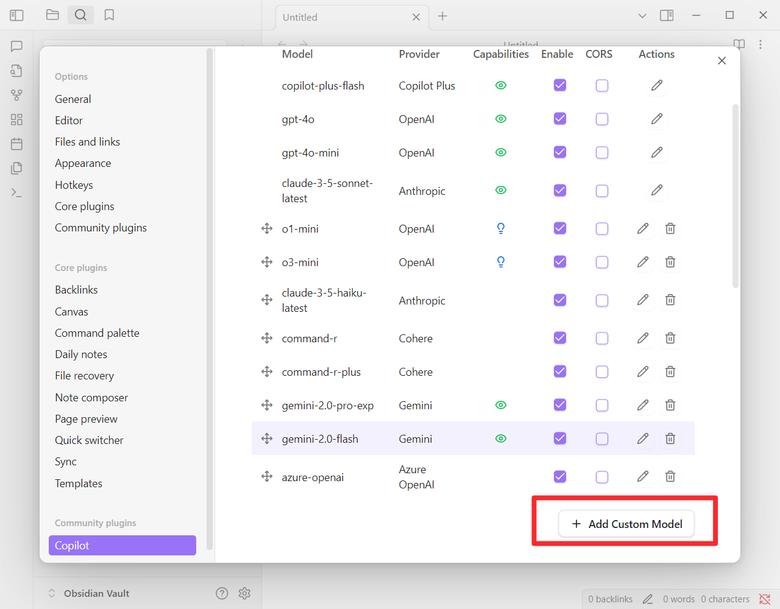Edit the gemini-2.0-flash model
The height and width of the screenshot is (609, 780).
coord(643,439)
